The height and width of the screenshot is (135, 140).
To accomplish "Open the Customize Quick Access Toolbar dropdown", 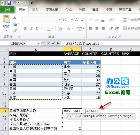I will (32, 3).
